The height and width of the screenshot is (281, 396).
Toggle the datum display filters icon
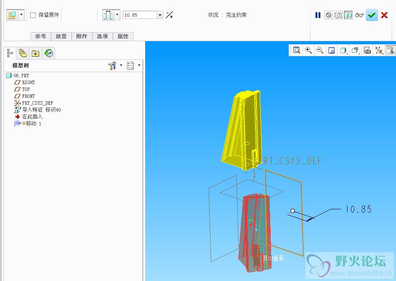coord(379,51)
